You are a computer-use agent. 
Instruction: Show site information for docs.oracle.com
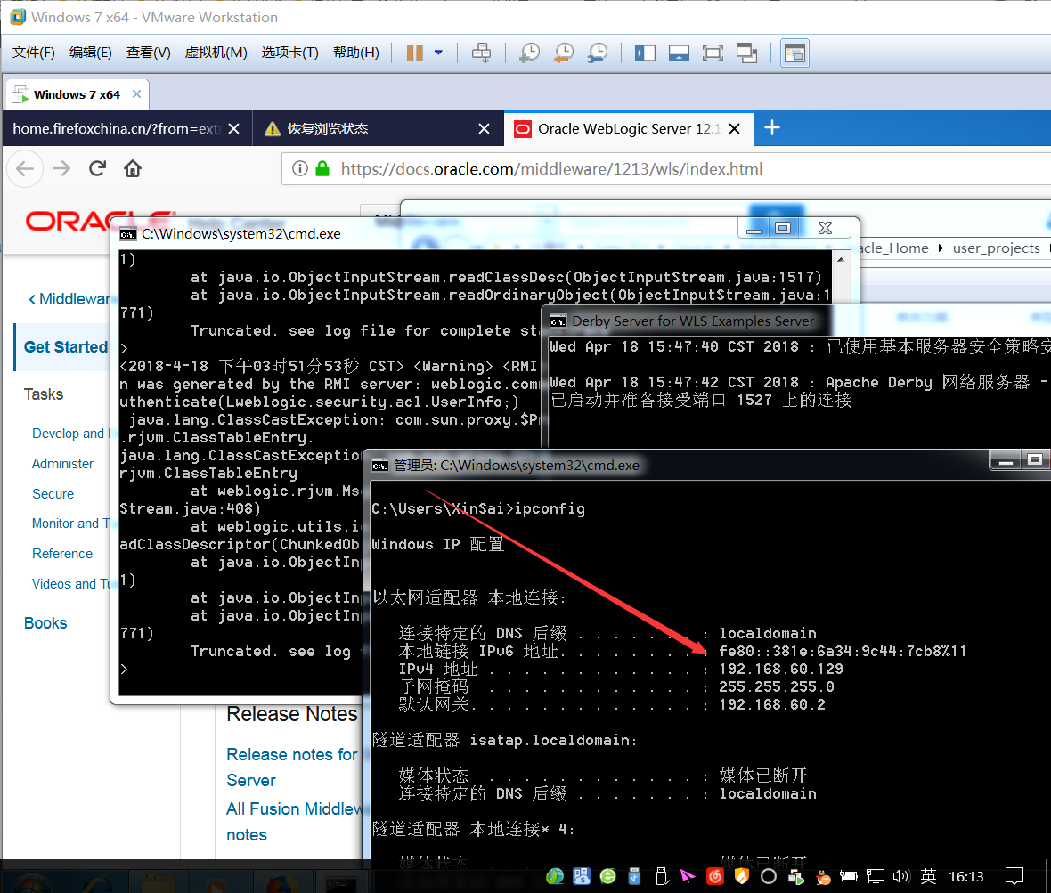coord(300,169)
